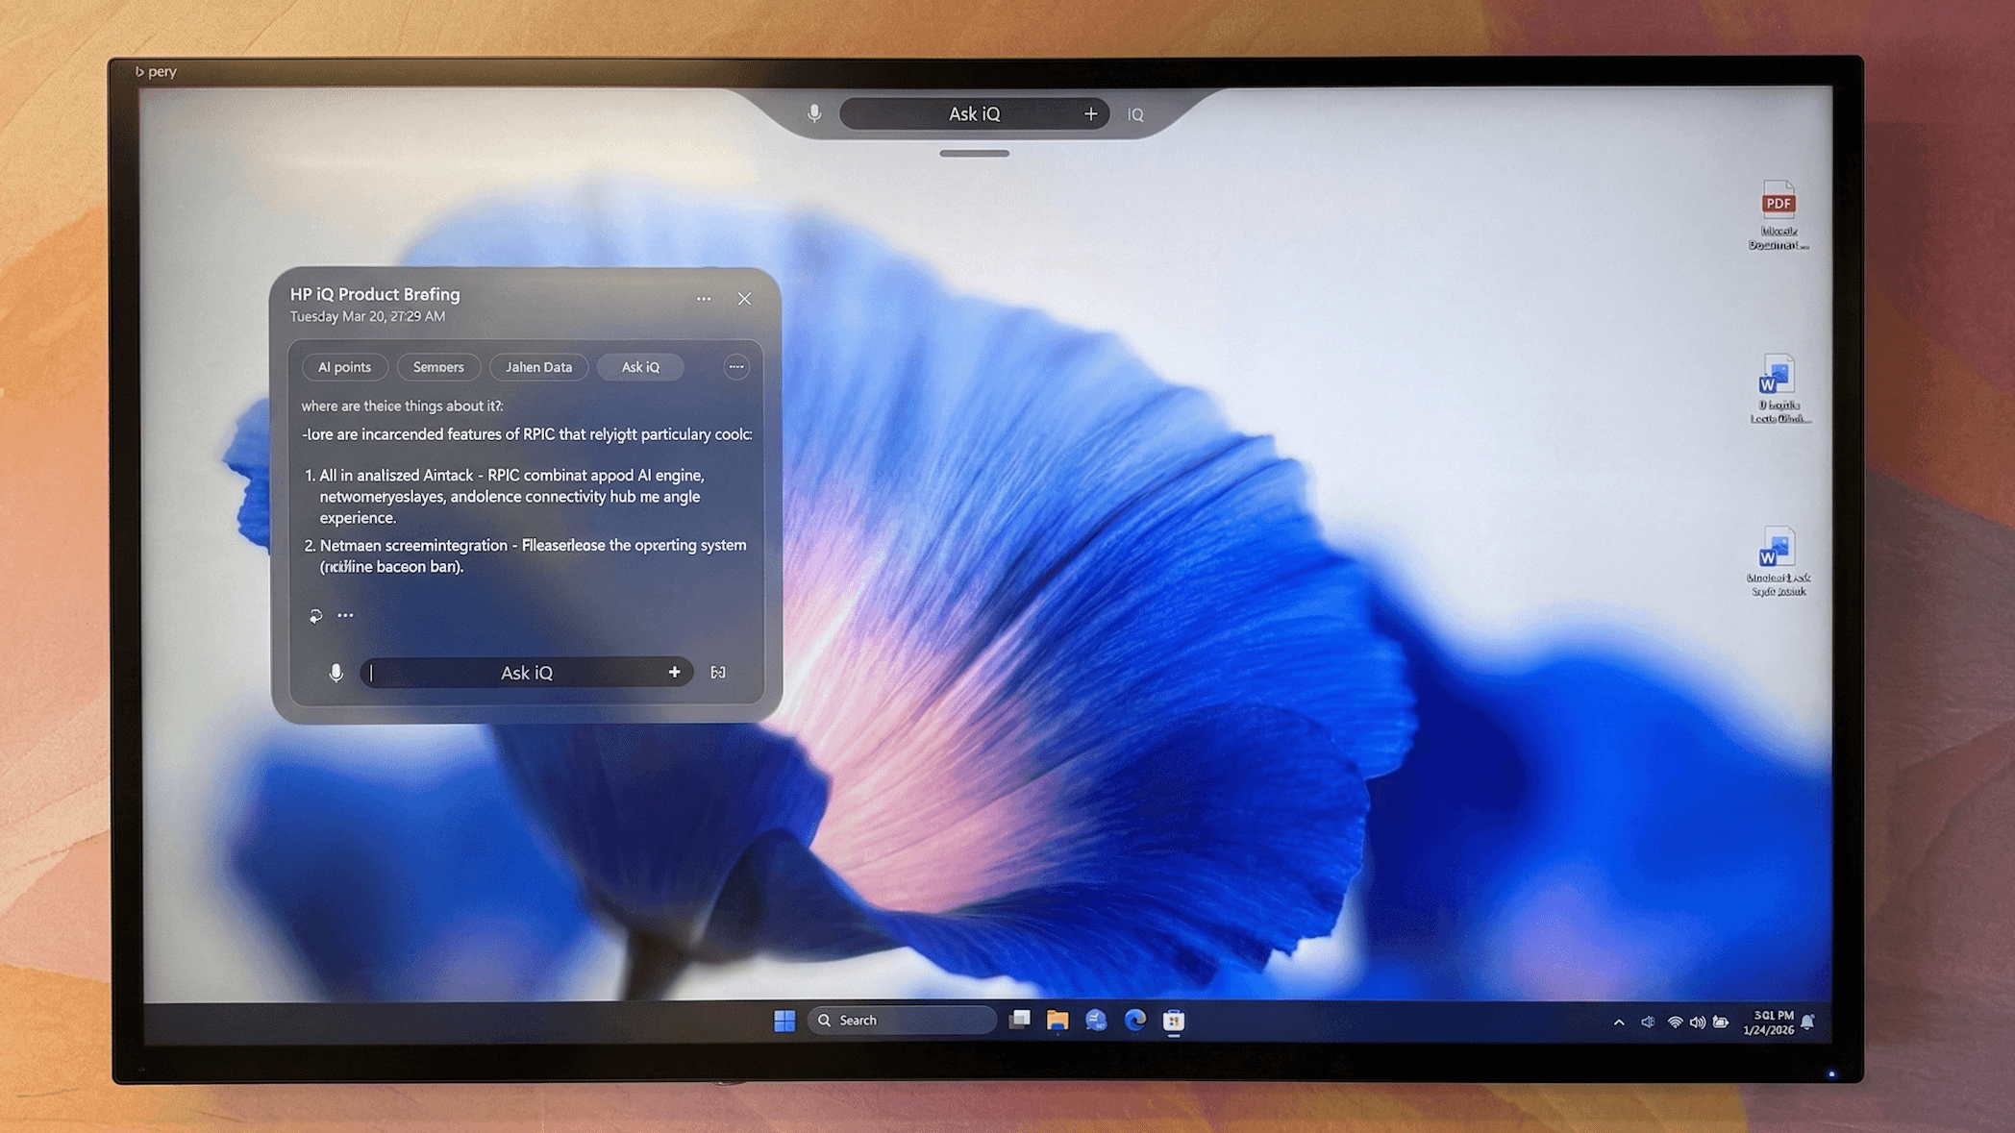Open the ellipsis options beside the regenerate icon
The height and width of the screenshot is (1133, 2015).
pos(345,615)
